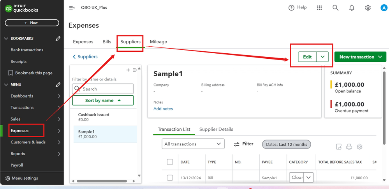The width and height of the screenshot is (389, 189).
Task: Switch to the Expenses tab
Action: click(83, 42)
